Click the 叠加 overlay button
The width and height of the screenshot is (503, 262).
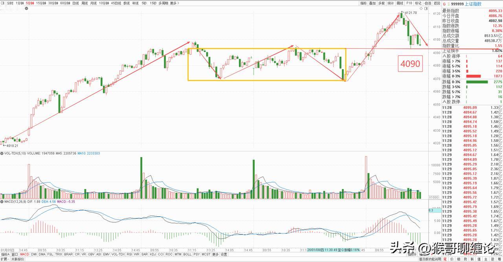373,3
